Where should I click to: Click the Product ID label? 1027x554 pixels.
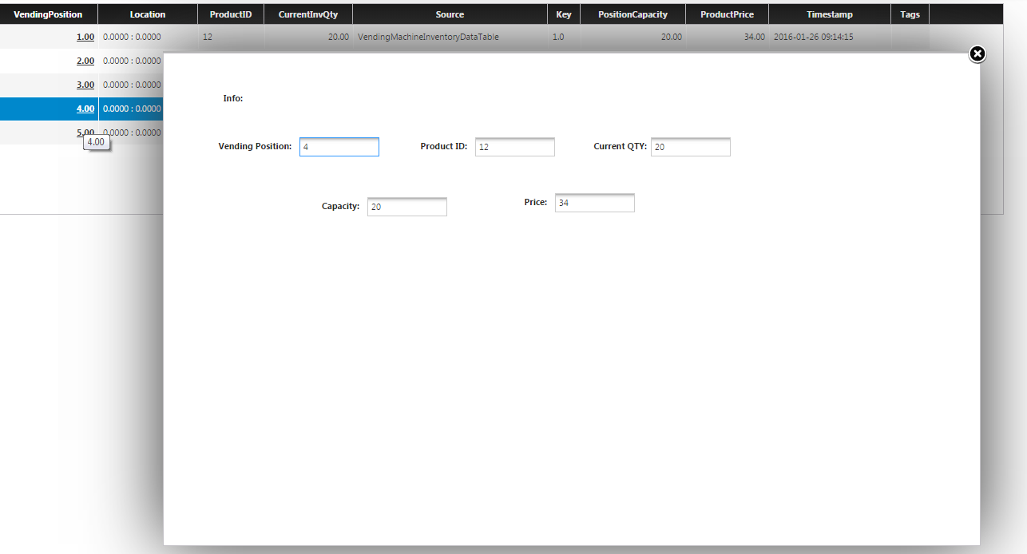click(444, 146)
